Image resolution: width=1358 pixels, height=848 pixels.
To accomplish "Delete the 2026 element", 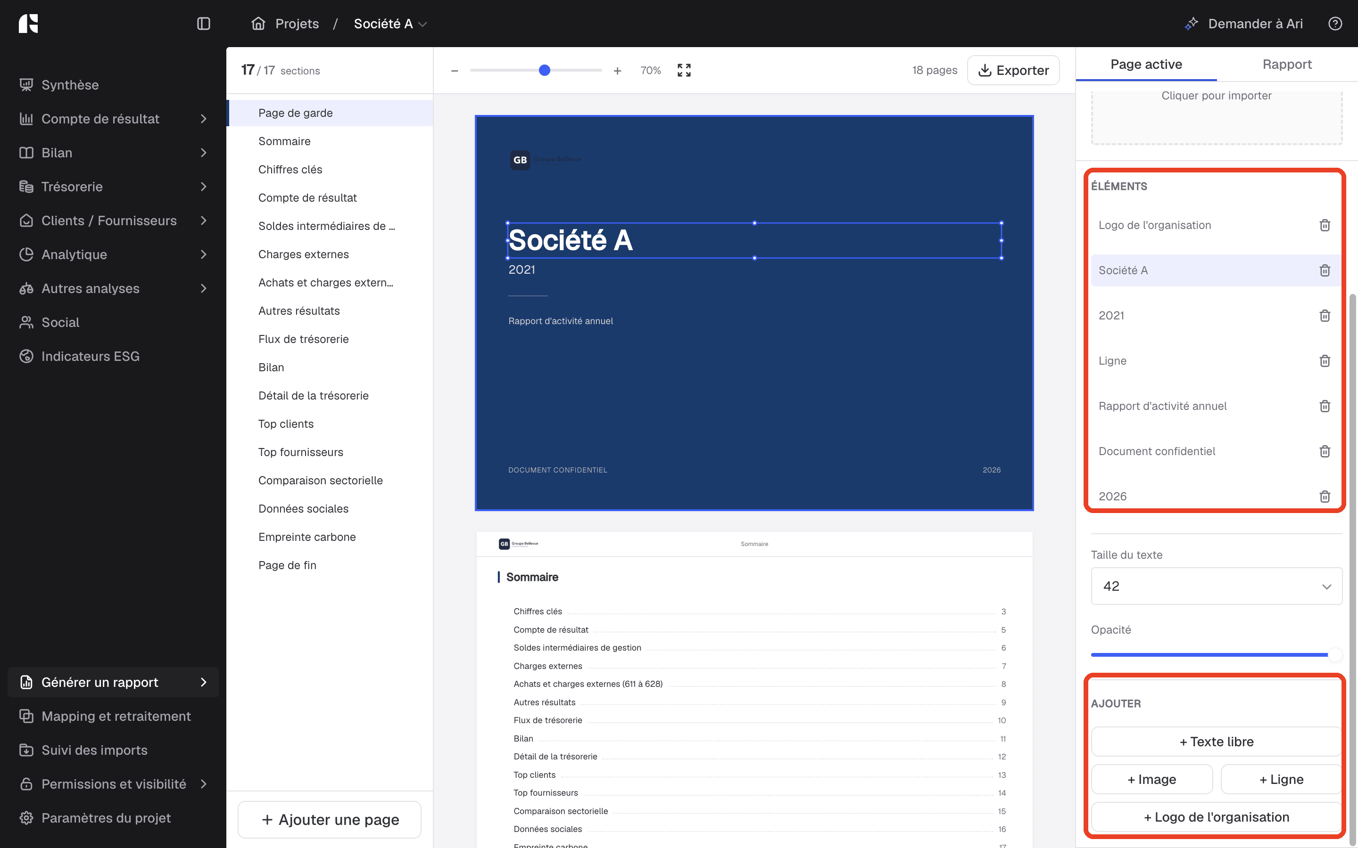I will [1325, 497].
